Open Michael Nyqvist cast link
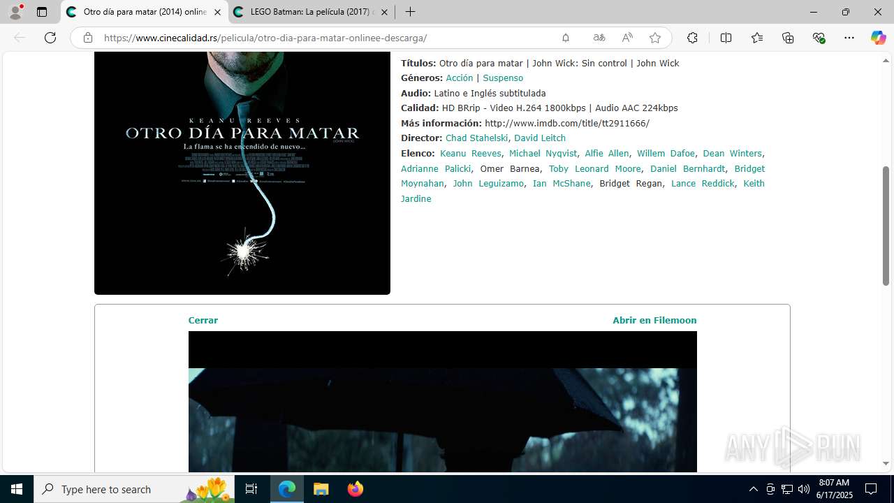Viewport: 894px width, 503px height. (543, 154)
